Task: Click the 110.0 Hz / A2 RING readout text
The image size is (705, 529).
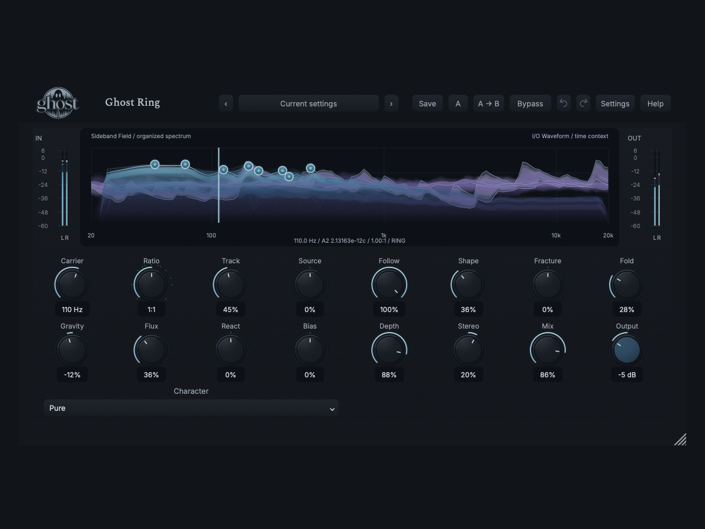Action: click(350, 240)
